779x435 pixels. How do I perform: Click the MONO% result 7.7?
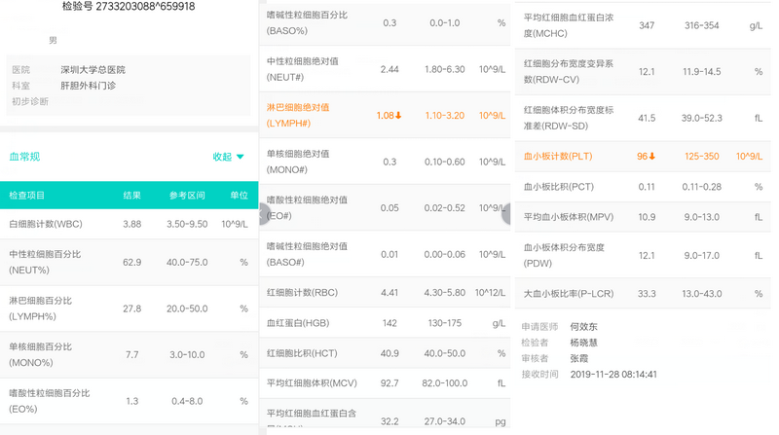click(x=132, y=354)
